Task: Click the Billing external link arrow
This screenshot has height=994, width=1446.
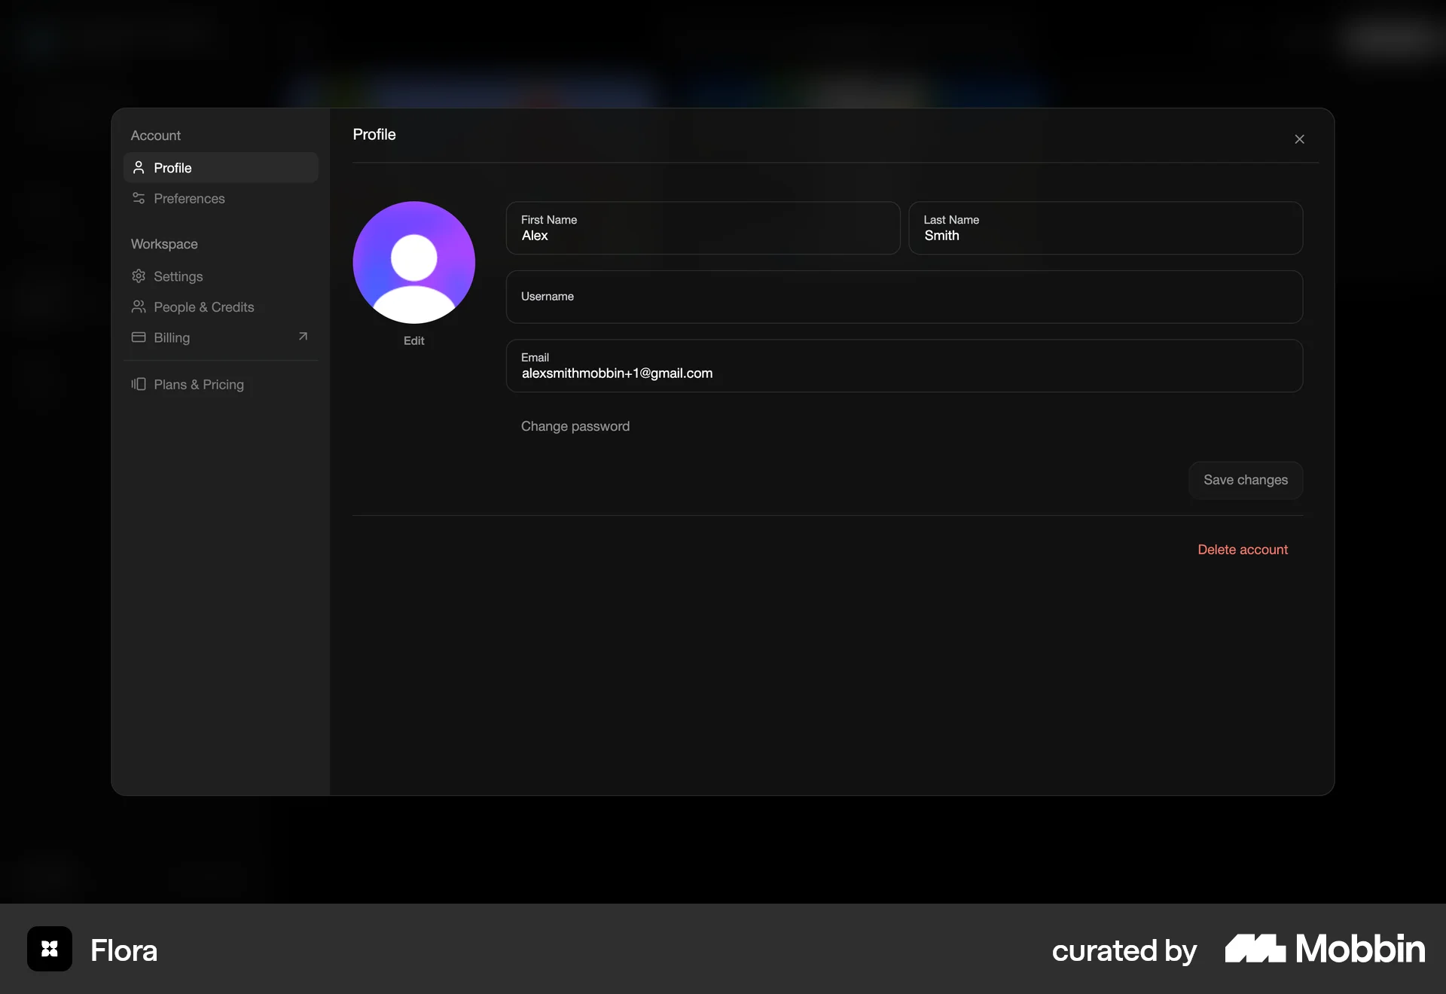Action: pyautogui.click(x=303, y=337)
